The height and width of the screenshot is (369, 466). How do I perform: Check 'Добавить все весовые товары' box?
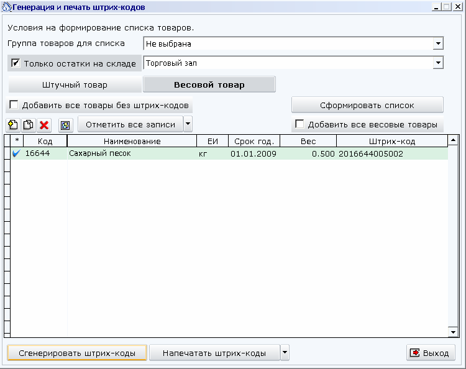pos(300,124)
